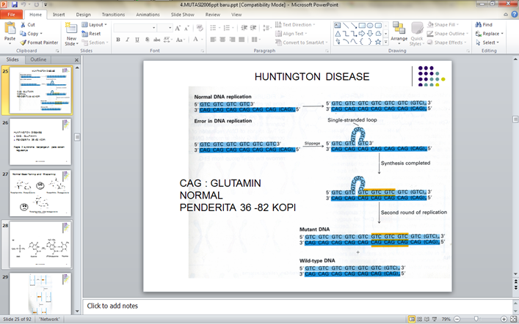Open PowerPoint Help question mark

pos(515,15)
